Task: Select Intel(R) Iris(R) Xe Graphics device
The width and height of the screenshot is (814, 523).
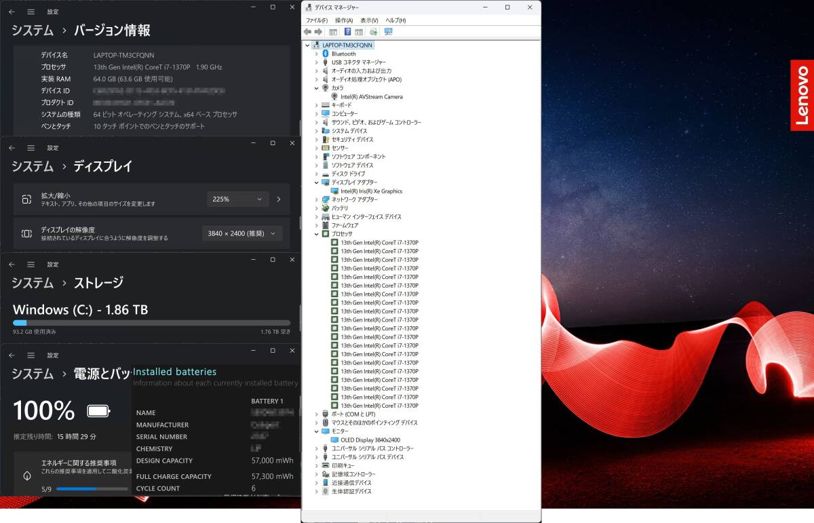Action: 372,191
